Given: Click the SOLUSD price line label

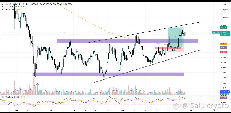Looking at the screenshot, I should pyautogui.click(x=216, y=32).
